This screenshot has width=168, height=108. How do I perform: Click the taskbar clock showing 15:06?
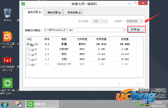click(x=159, y=103)
